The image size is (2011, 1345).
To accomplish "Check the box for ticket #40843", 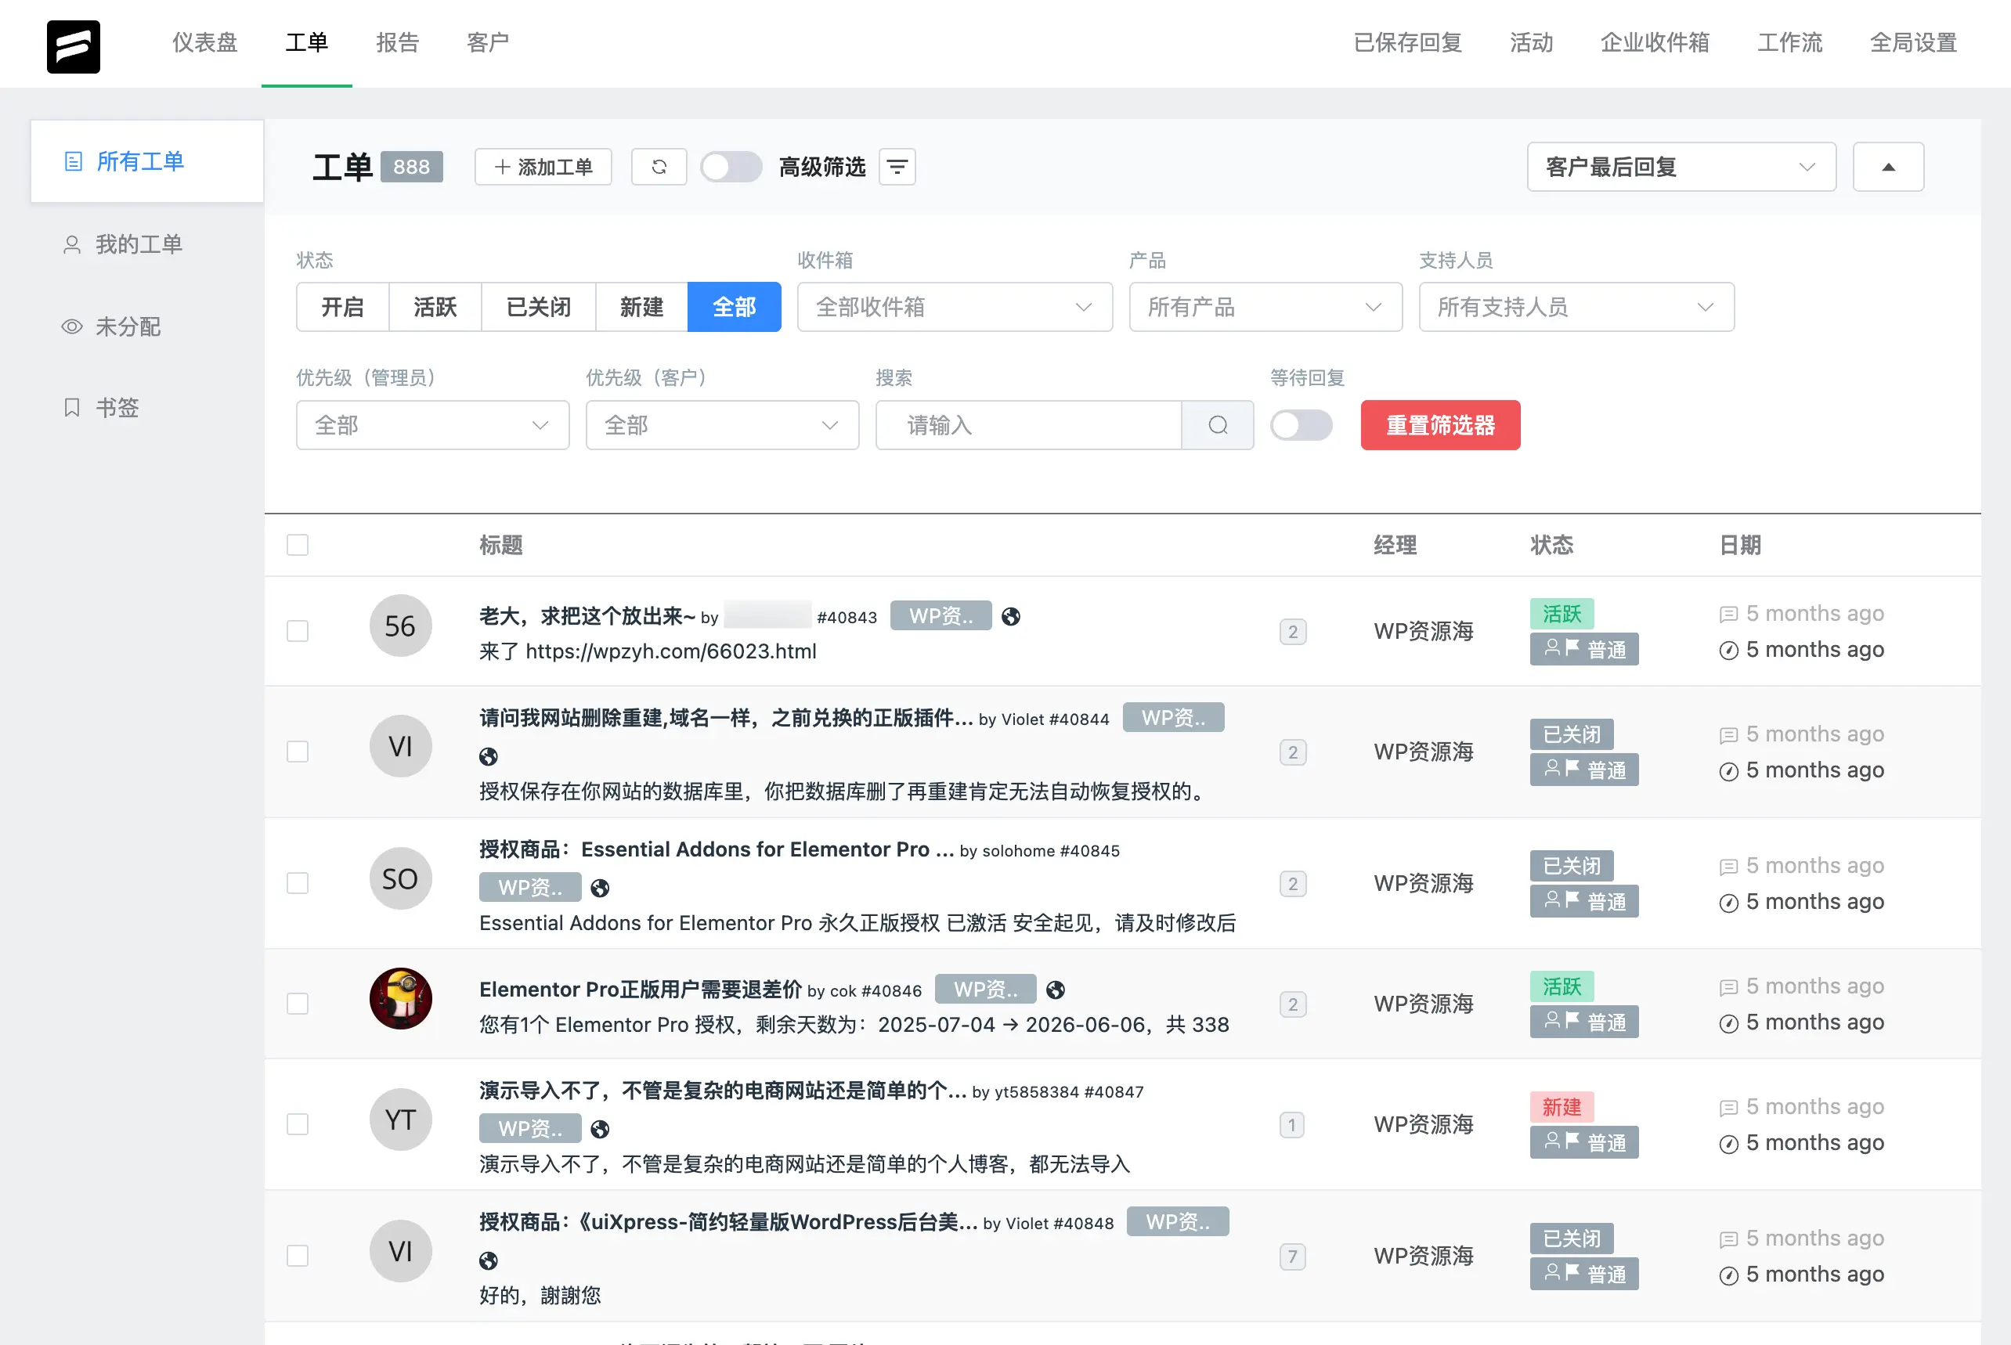I will click(298, 631).
